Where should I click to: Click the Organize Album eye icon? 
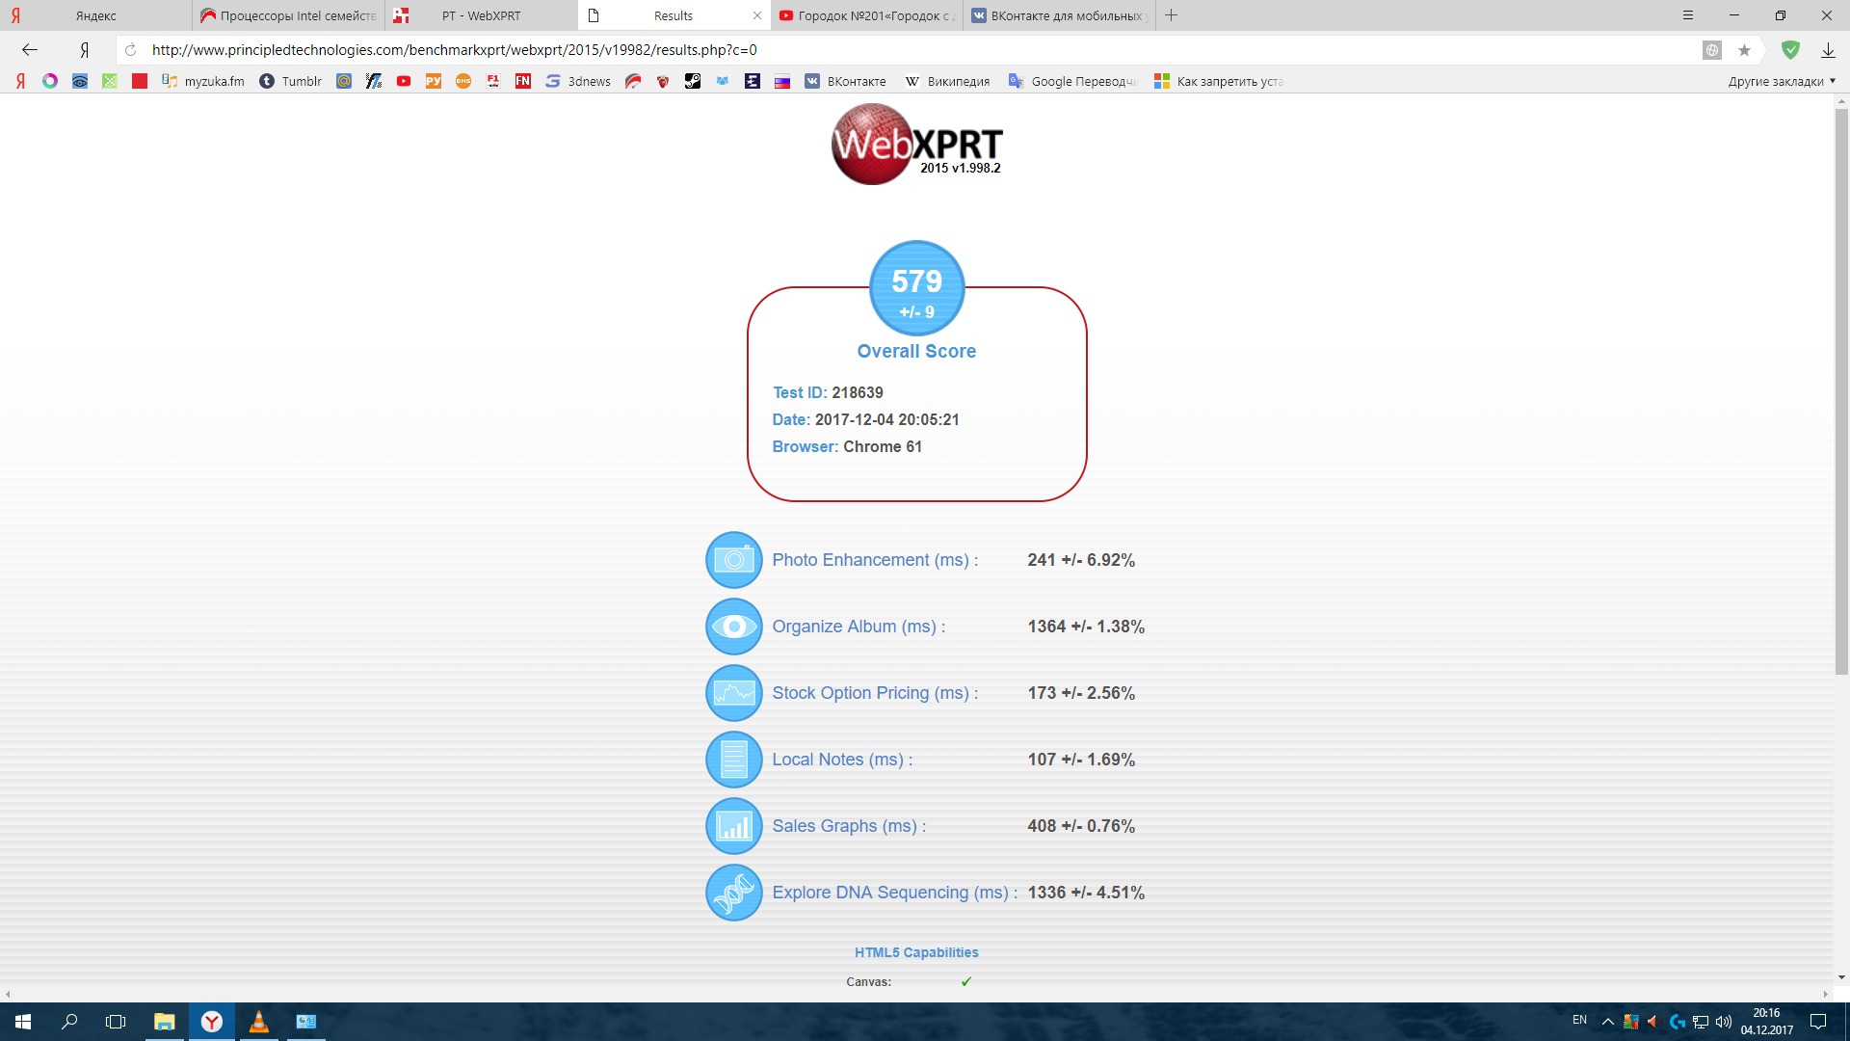(733, 627)
